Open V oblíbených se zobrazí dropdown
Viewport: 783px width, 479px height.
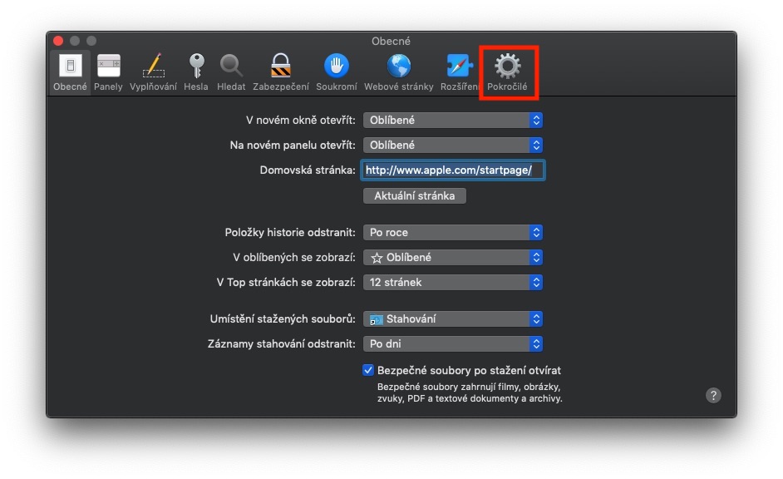[x=453, y=257]
